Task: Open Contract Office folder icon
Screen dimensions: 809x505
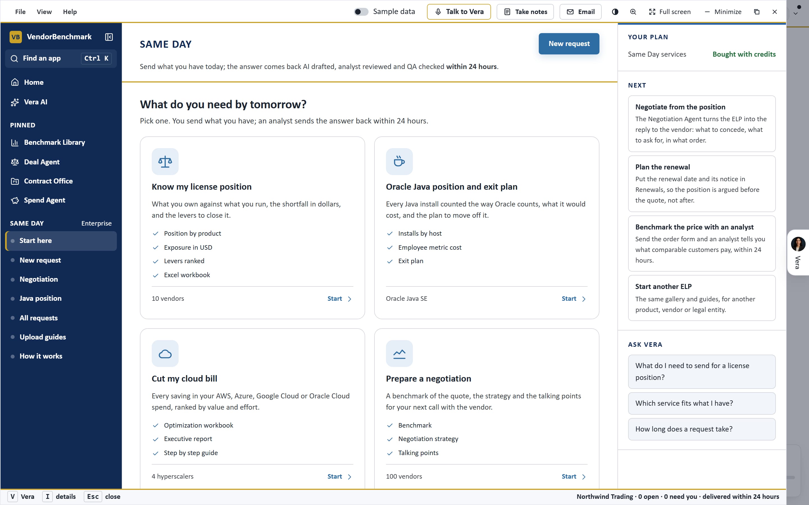Action: click(15, 181)
